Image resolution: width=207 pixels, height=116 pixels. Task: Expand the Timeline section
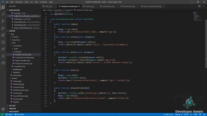pyautogui.click(x=12, y=109)
